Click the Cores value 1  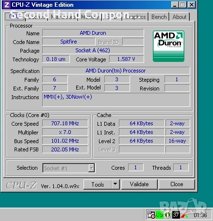point(135,167)
